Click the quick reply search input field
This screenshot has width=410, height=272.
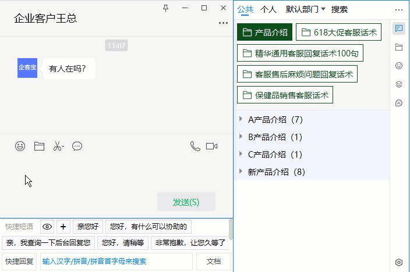[115, 262]
